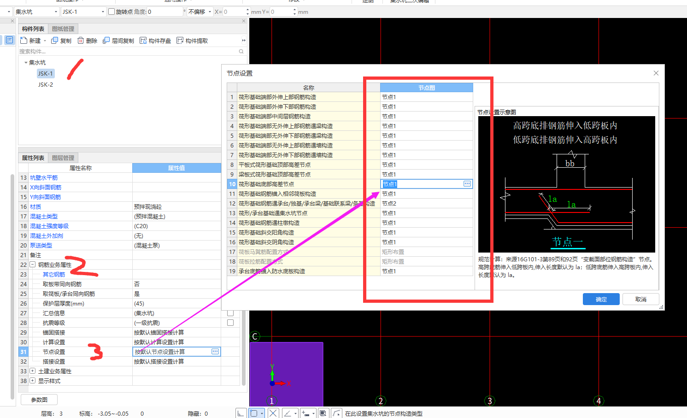Image resolution: width=687 pixels, height=418 pixels.
Task: Close the 节点设置 dialog with the X
Action: click(x=656, y=73)
